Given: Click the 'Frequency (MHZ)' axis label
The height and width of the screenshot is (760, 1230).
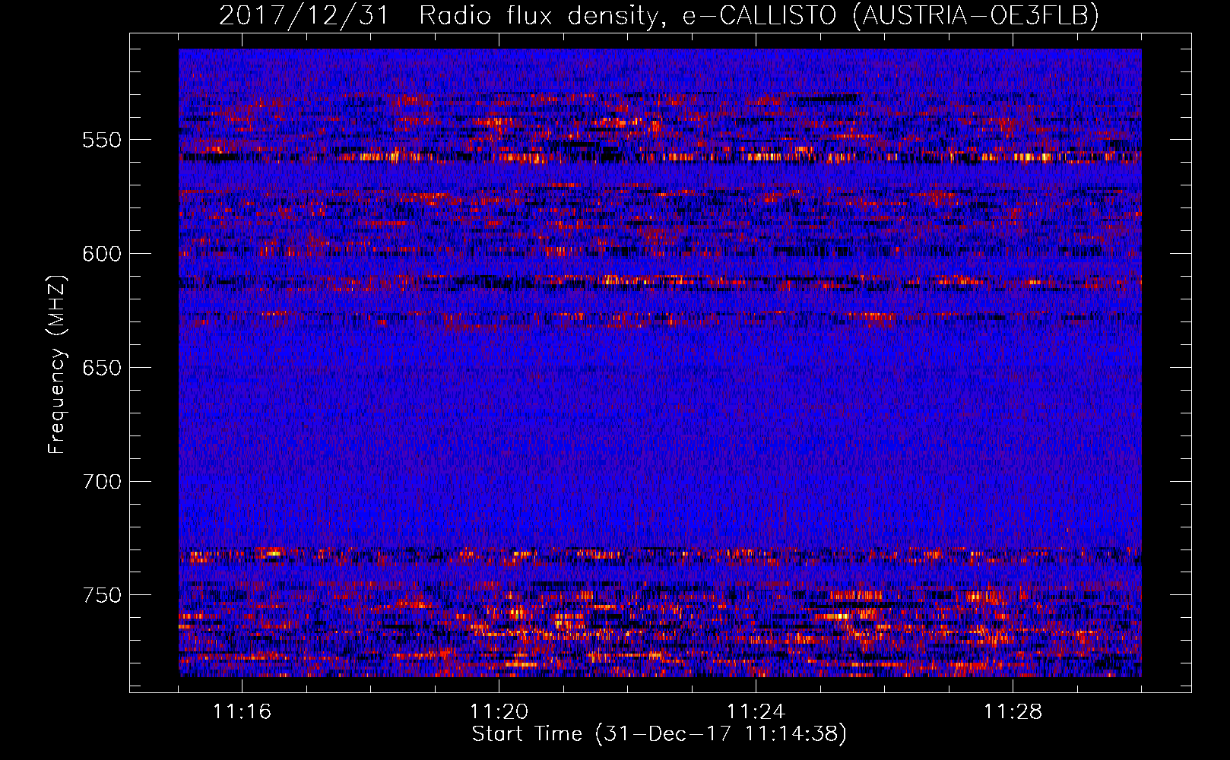Looking at the screenshot, I should [57, 364].
